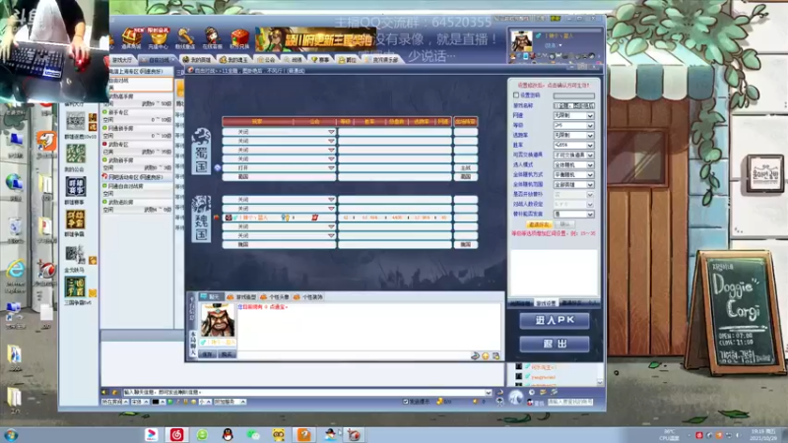Switch to the 我的英雄 tab
Image resolution: width=788 pixels, height=443 pixels.
[x=196, y=60]
